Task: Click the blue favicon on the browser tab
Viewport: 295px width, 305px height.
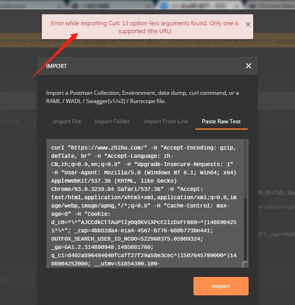Action: (x=164, y=6)
